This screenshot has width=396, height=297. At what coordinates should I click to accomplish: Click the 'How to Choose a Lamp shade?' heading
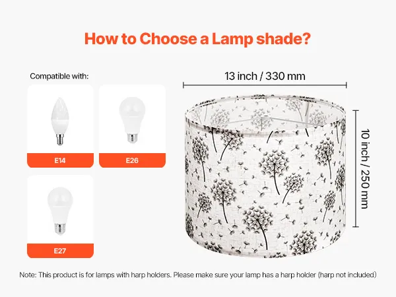click(197, 39)
